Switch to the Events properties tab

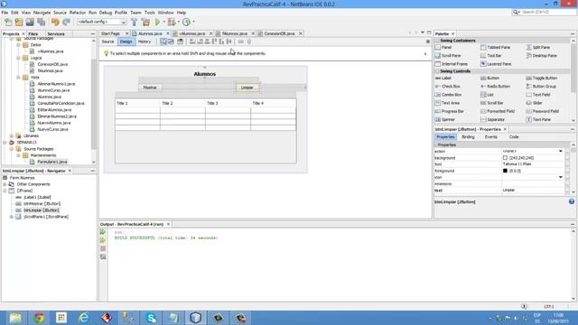click(490, 137)
